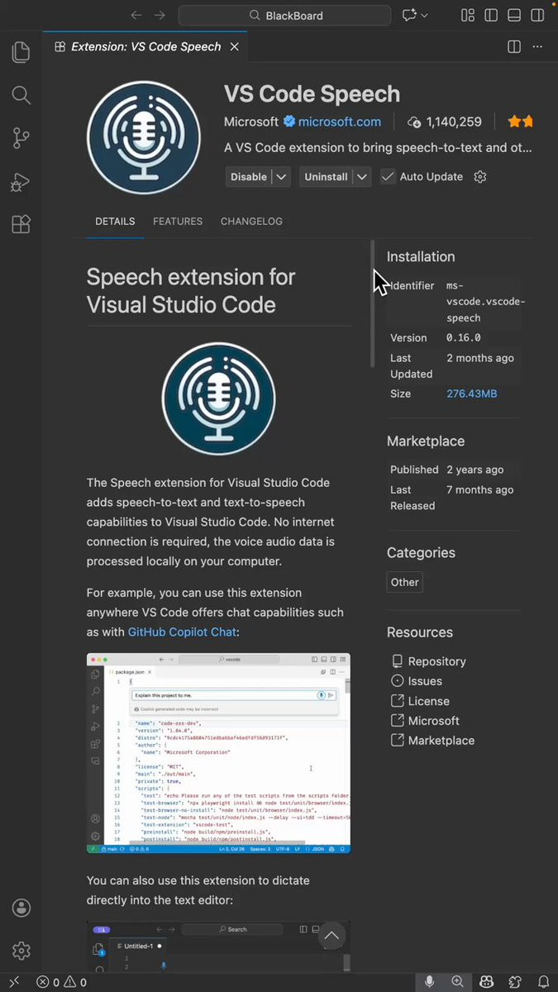Select the Other category tag
The width and height of the screenshot is (558, 992).
405,582
